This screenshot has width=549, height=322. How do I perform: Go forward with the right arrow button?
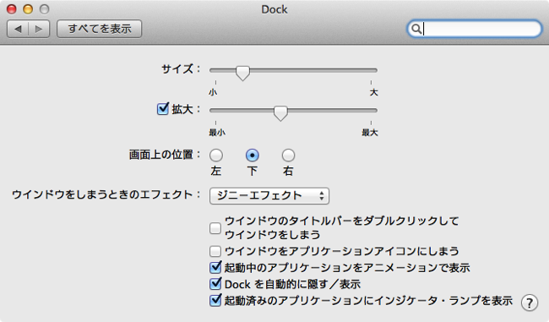click(39, 29)
